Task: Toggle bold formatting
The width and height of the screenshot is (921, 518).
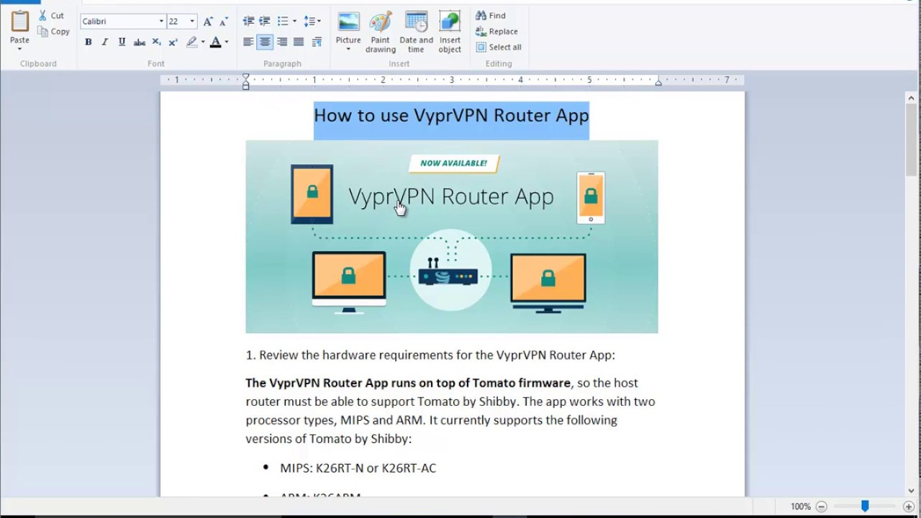Action: [88, 42]
